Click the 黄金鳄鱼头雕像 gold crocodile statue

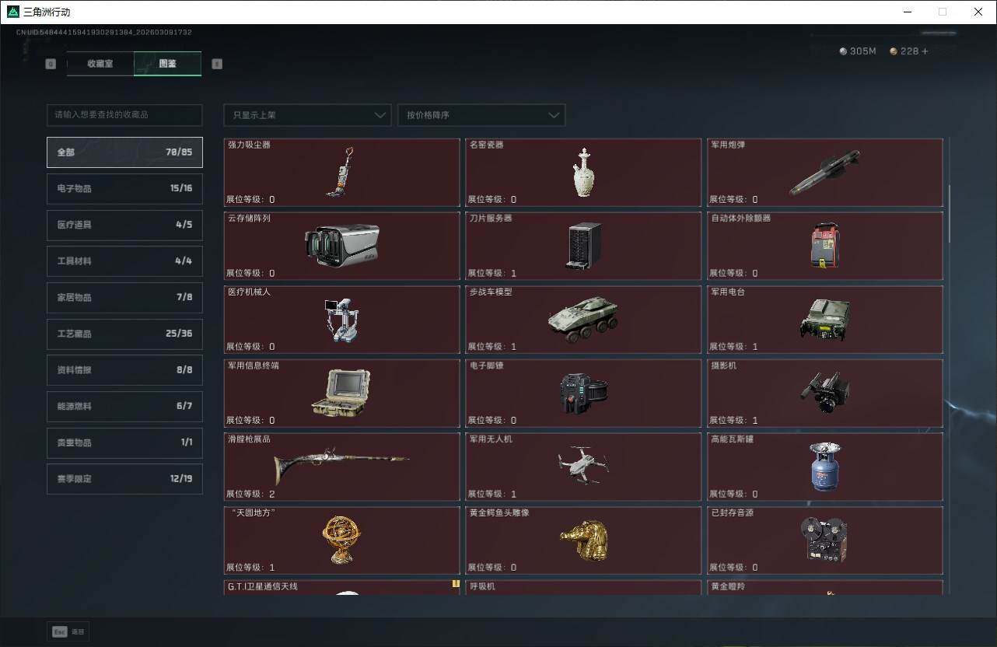pos(584,540)
